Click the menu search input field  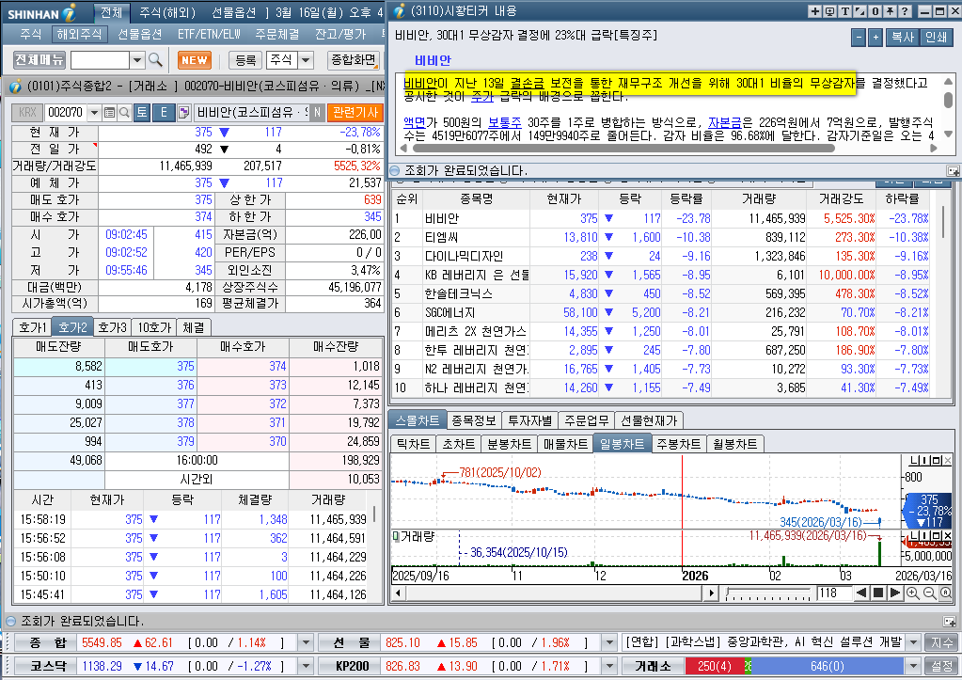[x=100, y=60]
